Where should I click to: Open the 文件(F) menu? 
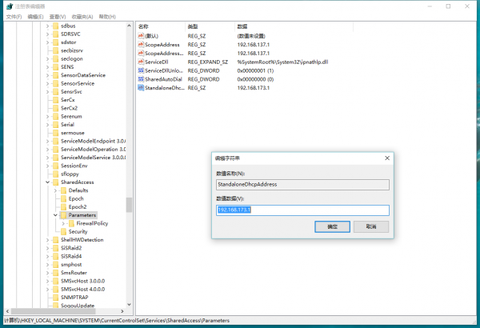coord(13,16)
